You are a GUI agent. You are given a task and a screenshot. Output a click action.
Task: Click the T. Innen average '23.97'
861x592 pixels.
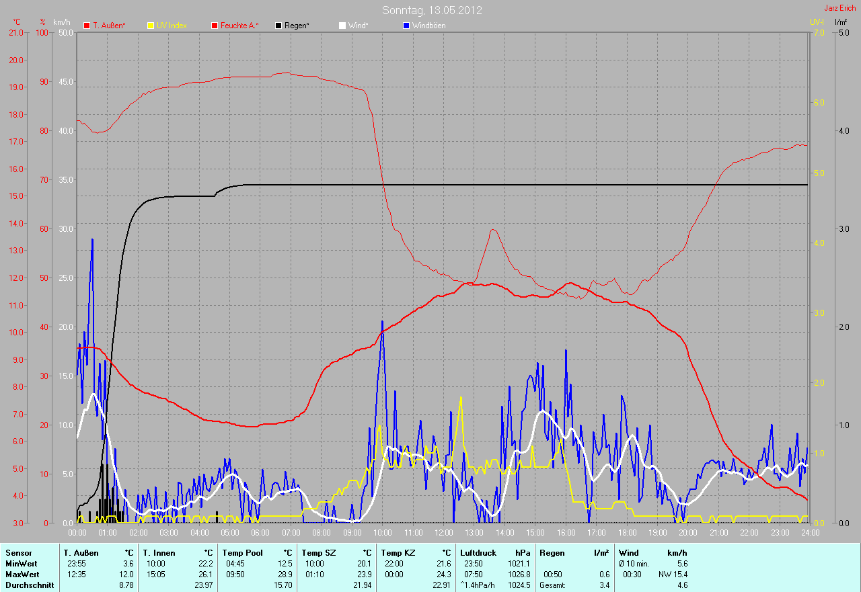pyautogui.click(x=202, y=585)
